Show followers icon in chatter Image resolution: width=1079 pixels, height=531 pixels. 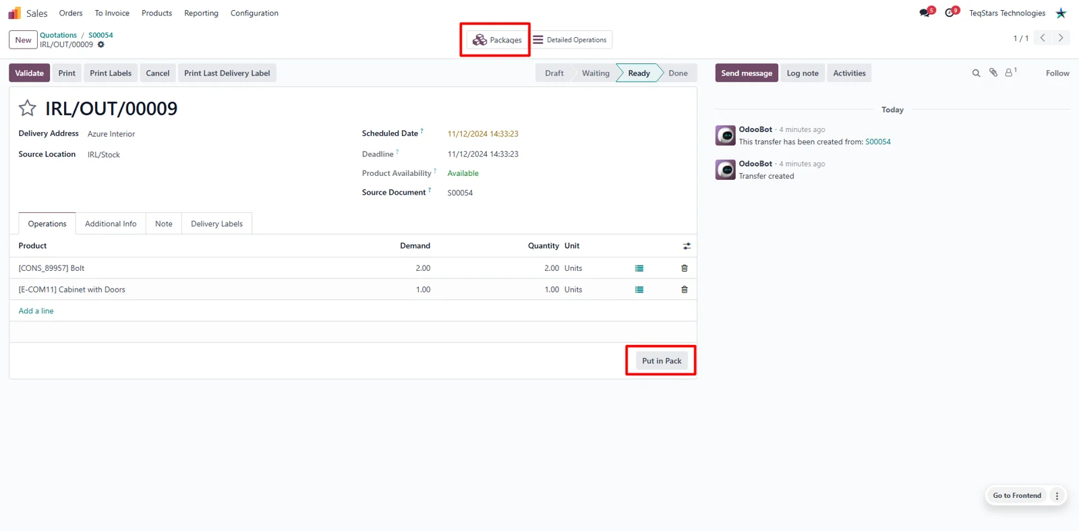click(1010, 72)
